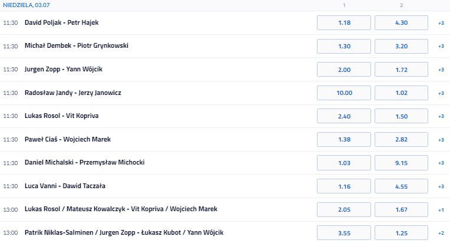Viewport: 450px width, 243px height.
Task: Select odds 4.30 for Petr Hajek
Action: (402, 22)
